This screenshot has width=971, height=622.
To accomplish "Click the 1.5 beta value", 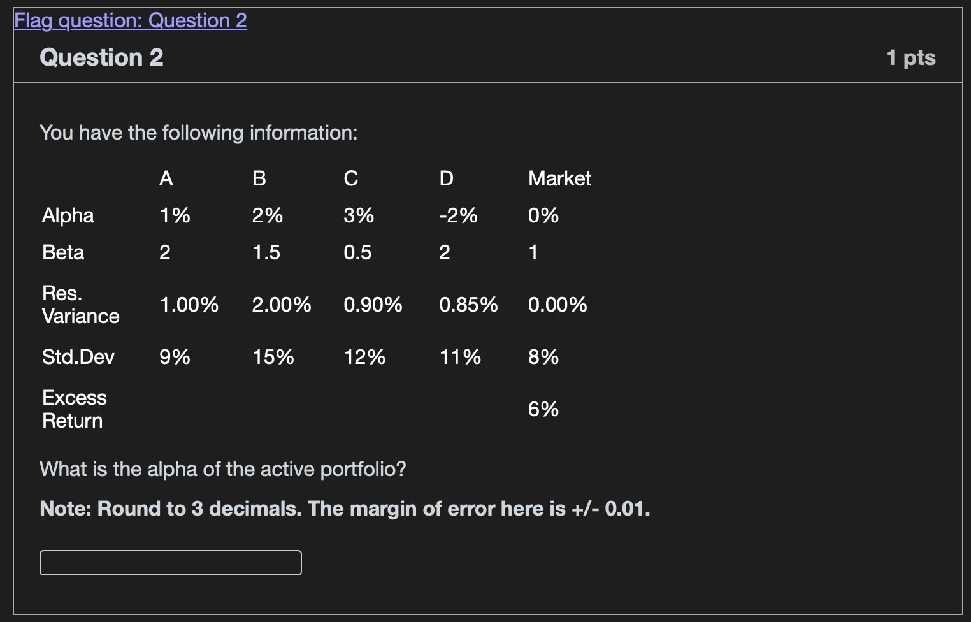I will click(266, 252).
